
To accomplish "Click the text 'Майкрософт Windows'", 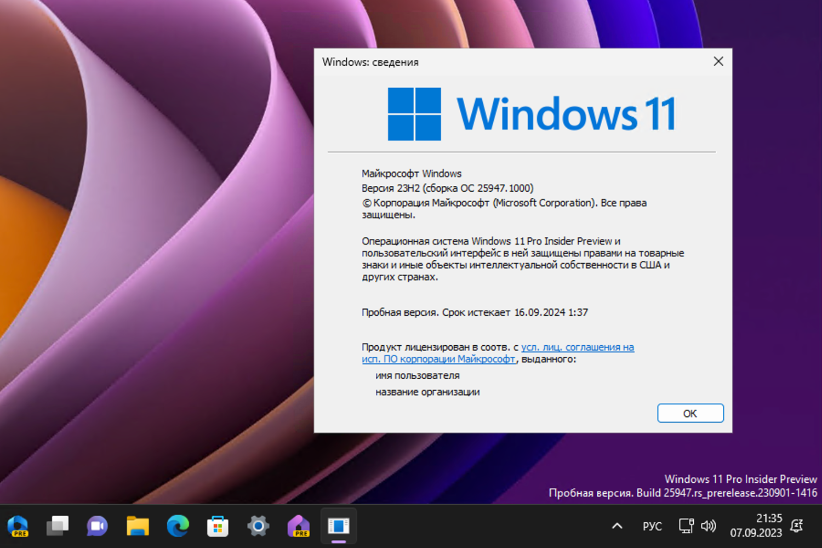I will 412,173.
